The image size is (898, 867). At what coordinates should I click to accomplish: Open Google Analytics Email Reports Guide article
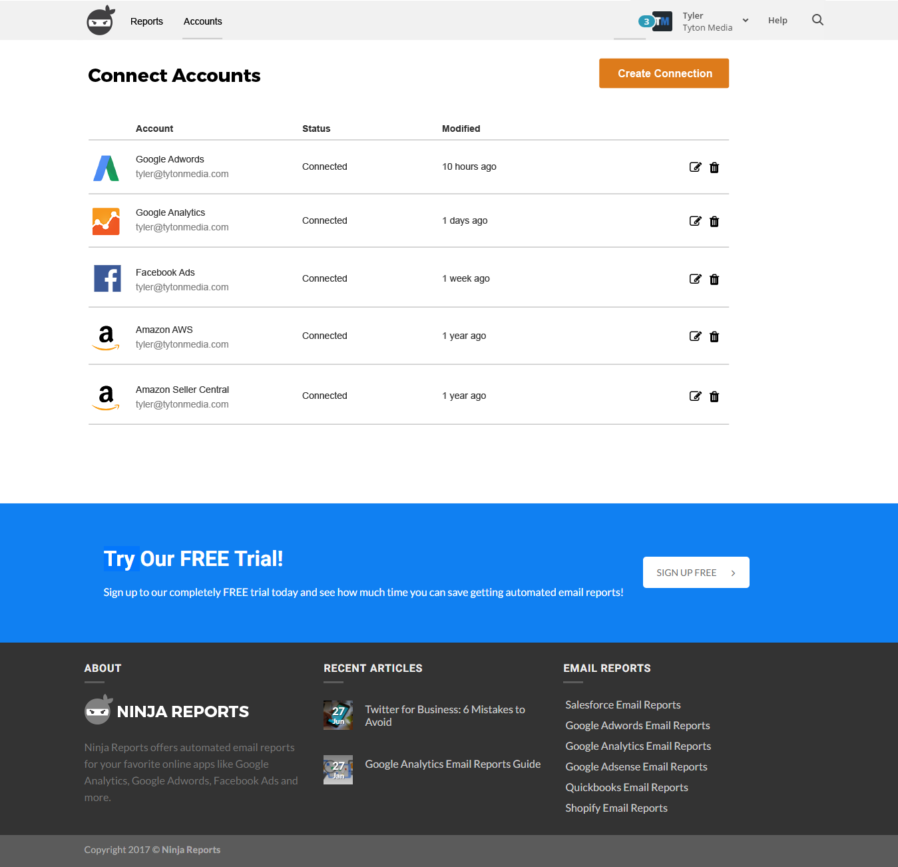[453, 764]
